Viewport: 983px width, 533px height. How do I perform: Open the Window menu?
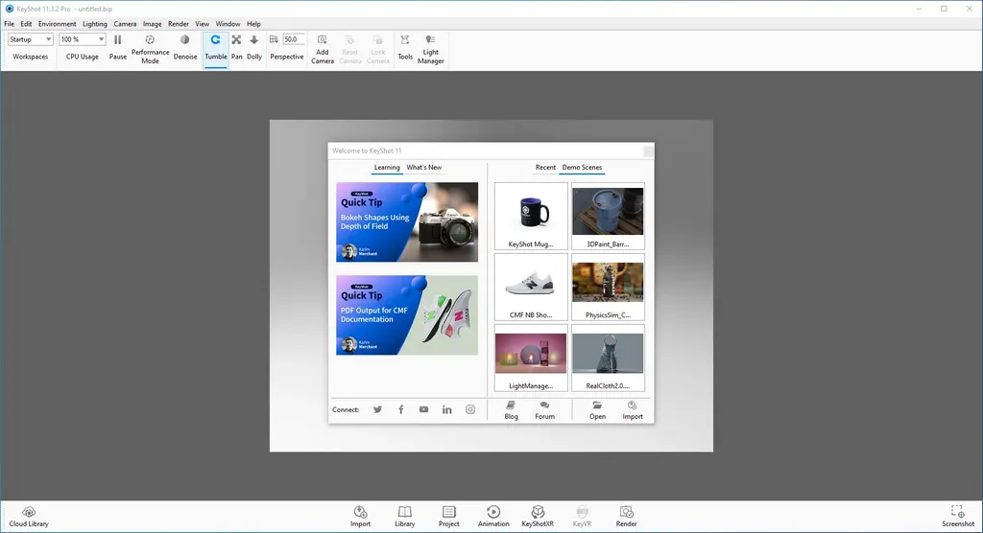pos(228,24)
